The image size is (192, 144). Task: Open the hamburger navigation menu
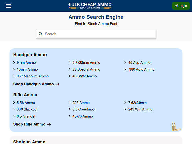[8, 6]
